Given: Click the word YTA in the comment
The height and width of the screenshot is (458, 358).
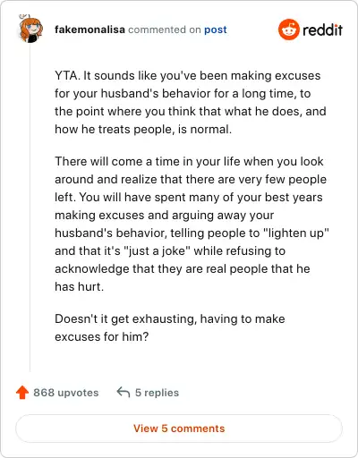Looking at the screenshot, I should [x=67, y=75].
